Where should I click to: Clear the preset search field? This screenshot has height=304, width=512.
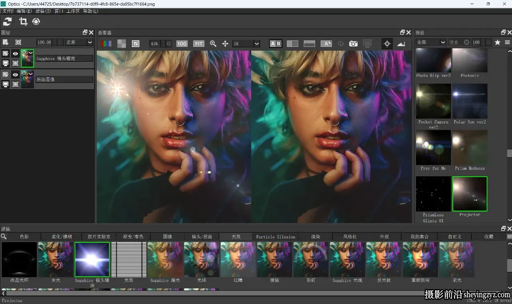pos(467,42)
